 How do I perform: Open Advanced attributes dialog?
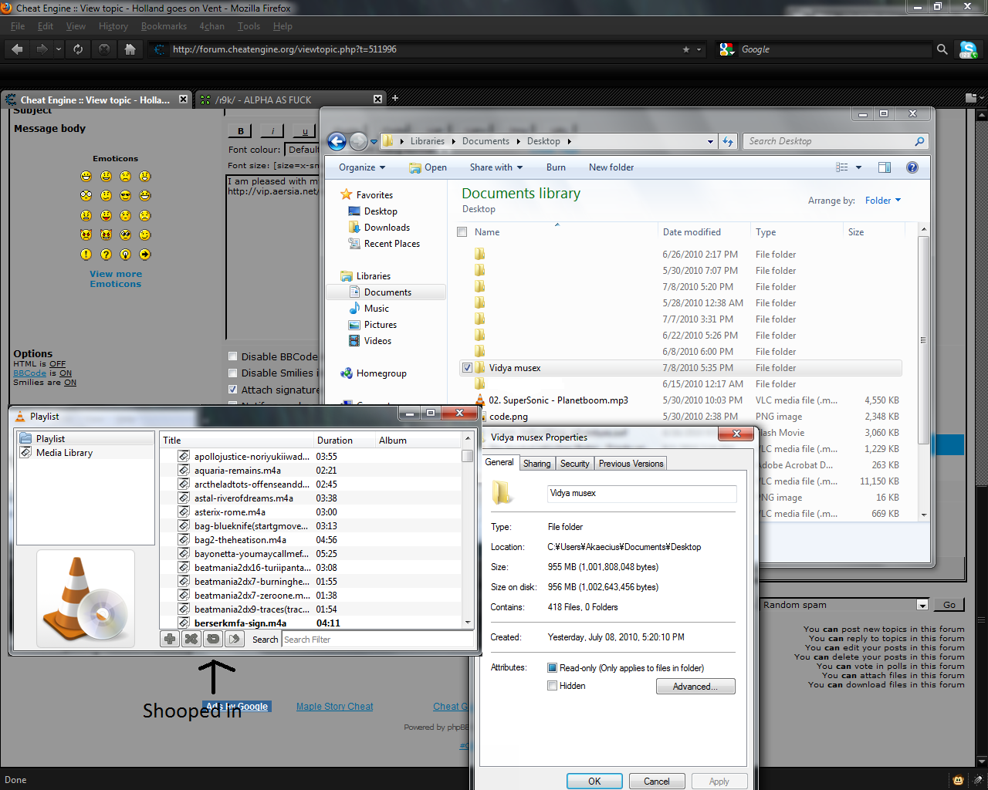pyautogui.click(x=695, y=687)
